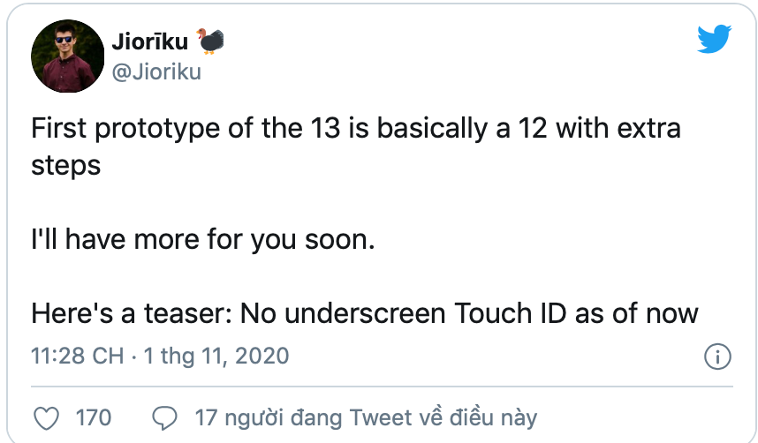Image resolution: width=758 pixels, height=443 pixels.
Task: Click the Jioriku display name
Action: point(150,41)
